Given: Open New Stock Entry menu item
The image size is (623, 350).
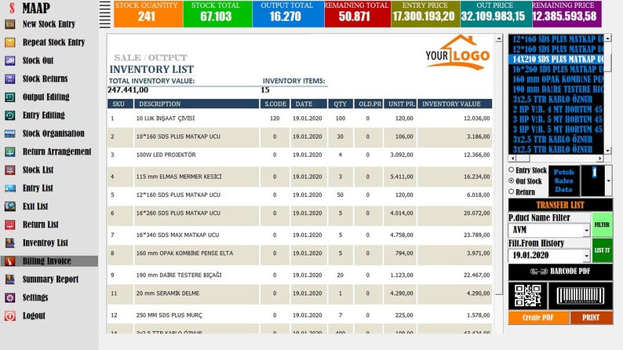Looking at the screenshot, I should pos(49,24).
